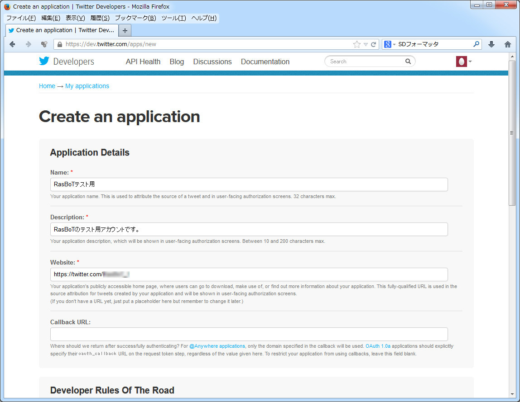Open API Health page
The width and height of the screenshot is (520, 402).
click(x=143, y=61)
